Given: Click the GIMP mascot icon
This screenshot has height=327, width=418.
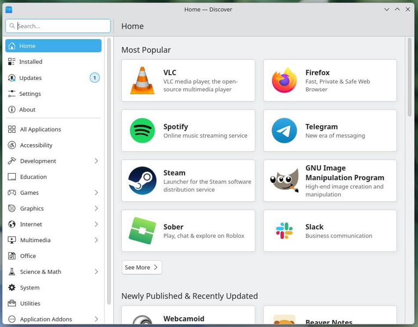Looking at the screenshot, I should [284, 181].
